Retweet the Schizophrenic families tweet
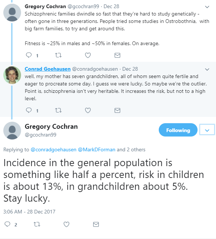 (x=58, y=55)
